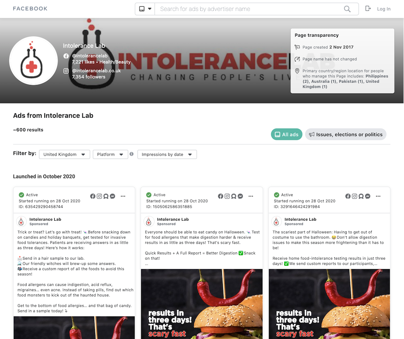404x339 pixels.
Task: Click the ID: 3291646424291984 text
Action: [297, 207]
